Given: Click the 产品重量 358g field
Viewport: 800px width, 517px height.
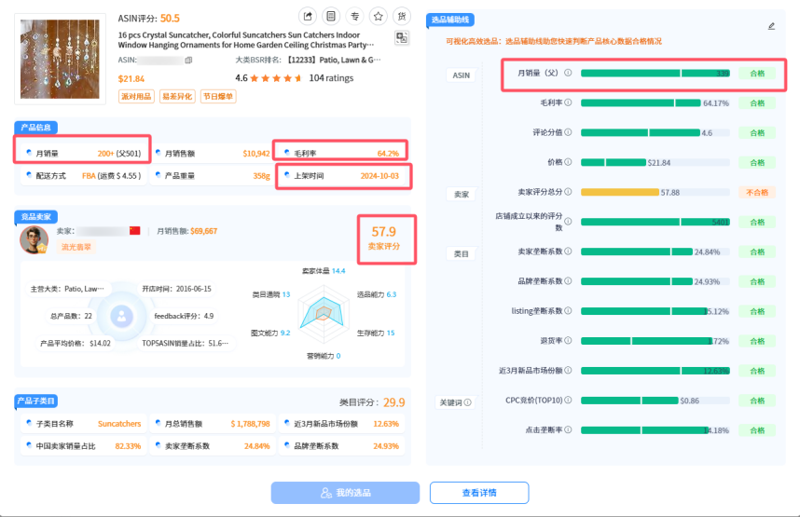Looking at the screenshot, I should pyautogui.click(x=213, y=176).
